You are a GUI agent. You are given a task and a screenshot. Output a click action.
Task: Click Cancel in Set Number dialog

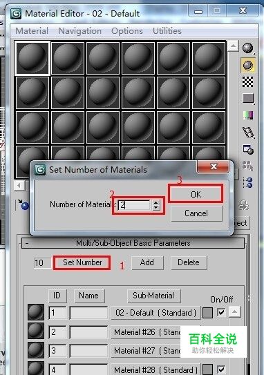click(x=196, y=213)
